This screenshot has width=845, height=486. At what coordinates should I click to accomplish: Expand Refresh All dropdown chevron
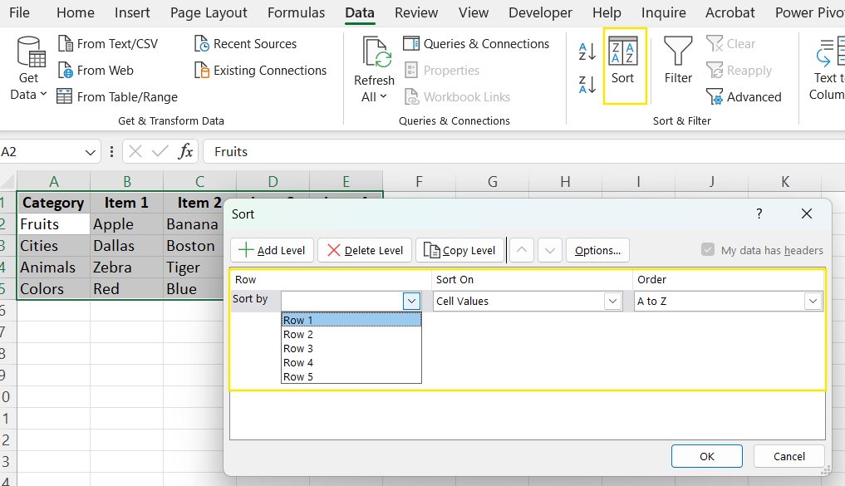pos(383,96)
